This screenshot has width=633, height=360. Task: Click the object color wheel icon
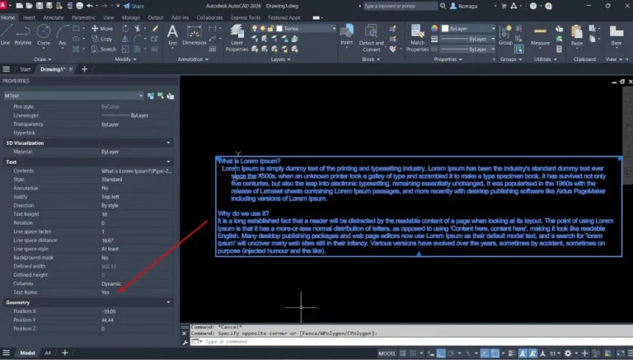(x=434, y=28)
